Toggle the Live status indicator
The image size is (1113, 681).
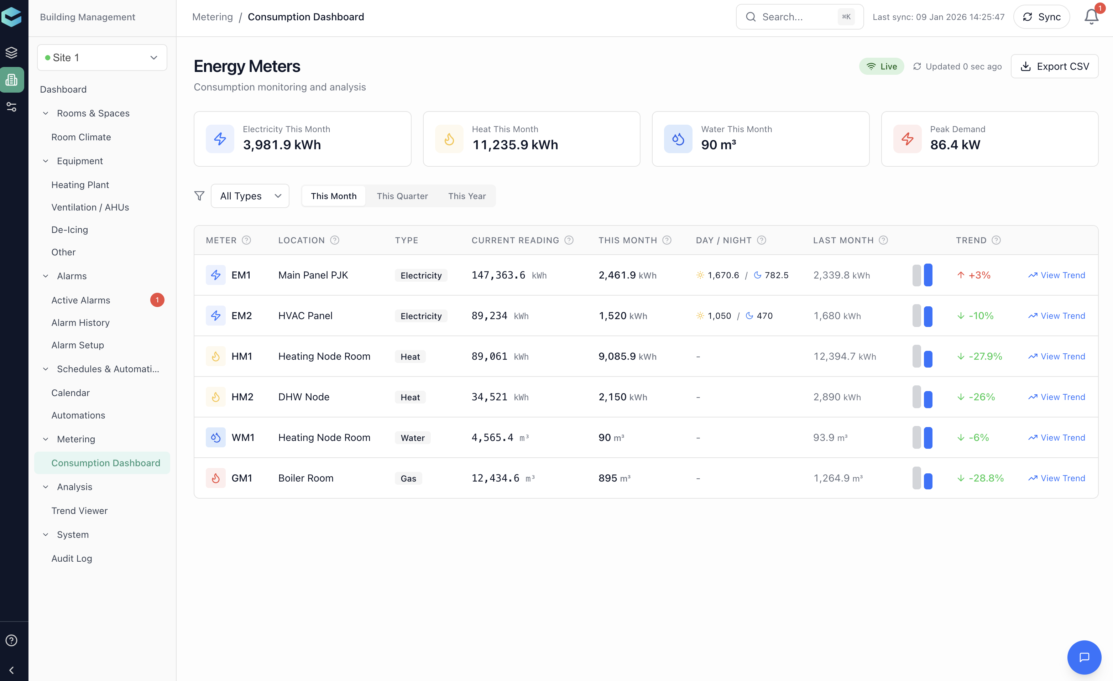(881, 67)
